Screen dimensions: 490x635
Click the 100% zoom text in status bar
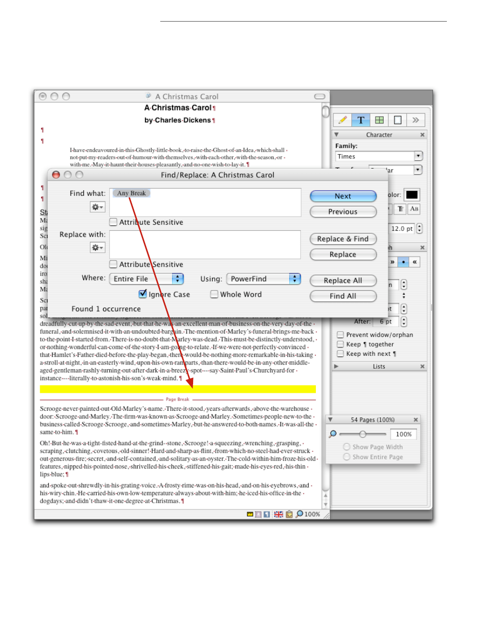pyautogui.click(x=312, y=514)
